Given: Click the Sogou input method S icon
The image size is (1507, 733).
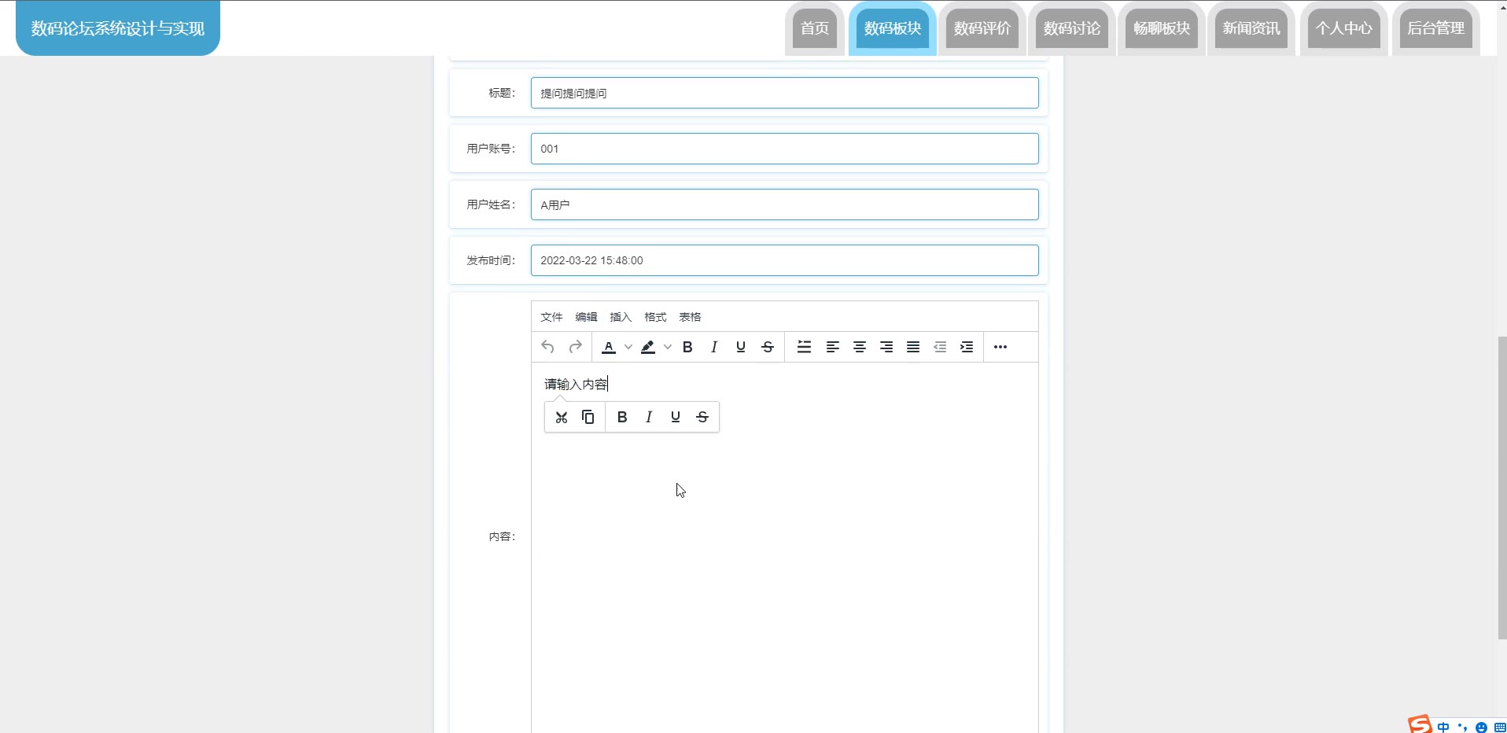Looking at the screenshot, I should tap(1420, 724).
